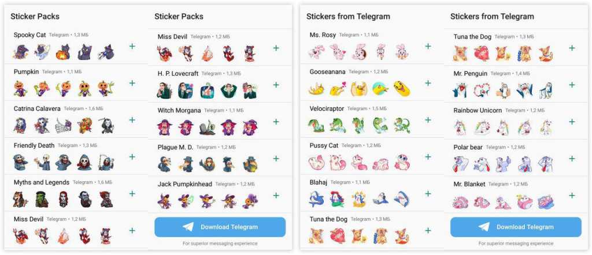
Task: Add the Pumpkin pack with plus icon
Action: point(132,83)
